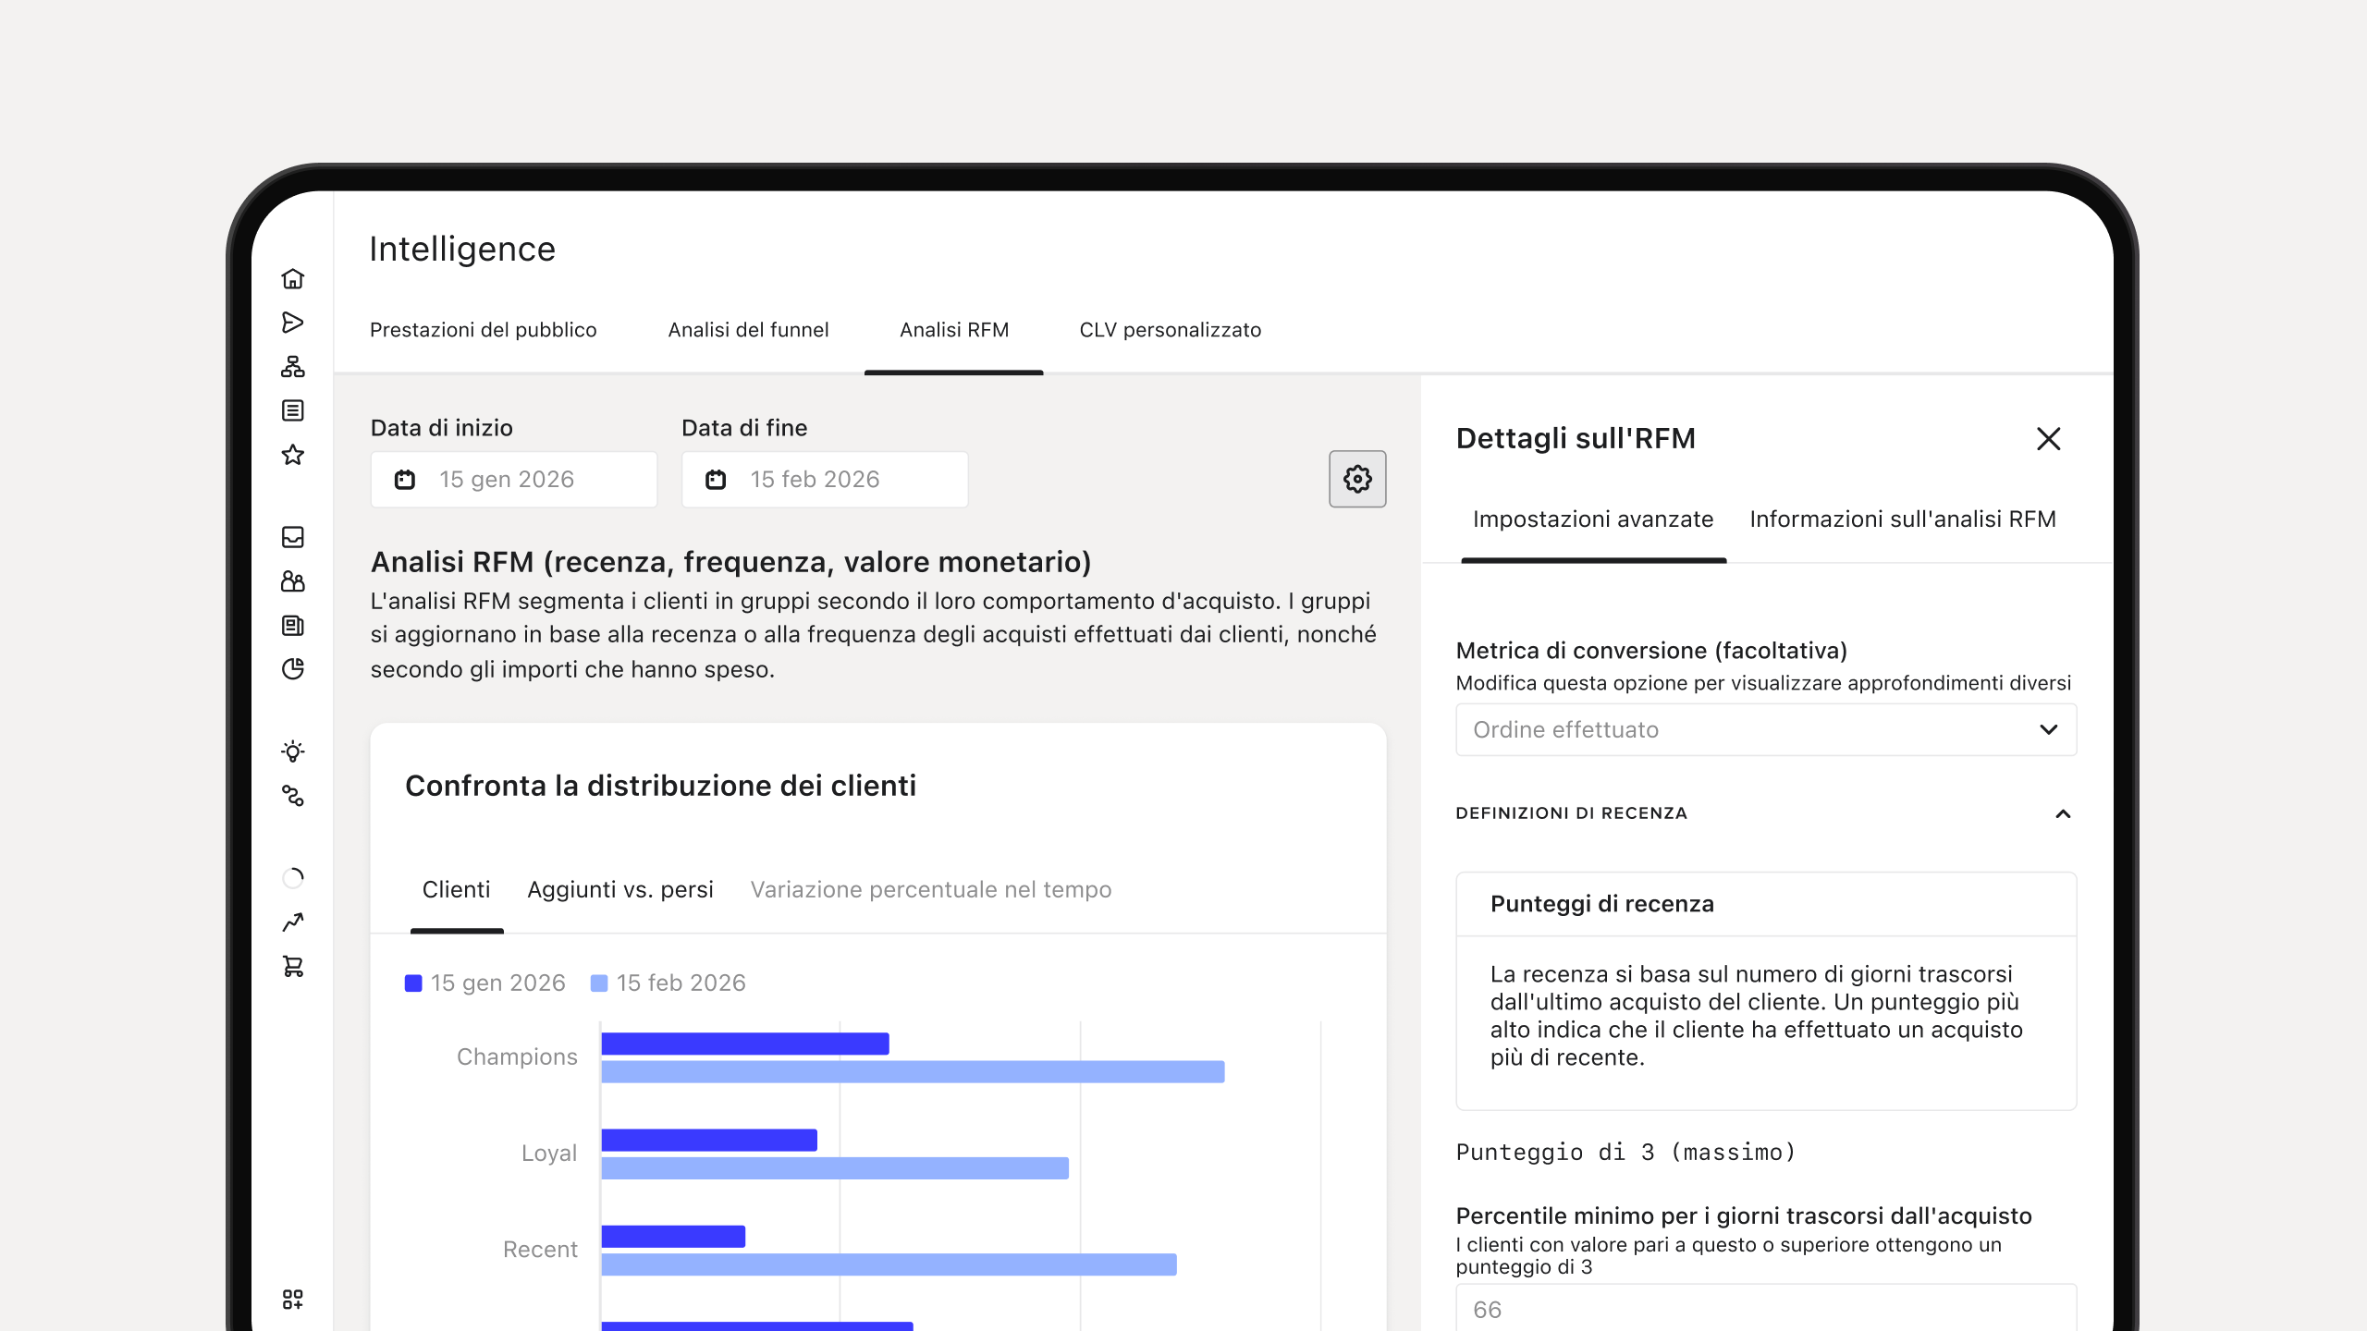
Task: Open the Ordine effettuato dropdown
Action: point(1766,729)
